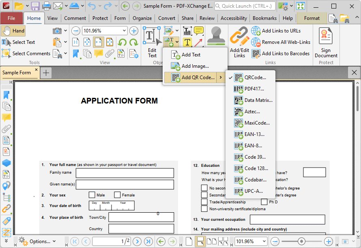This screenshot has height=248, width=361.
Task: Click the snapshot camera icon
Action: 57,31
